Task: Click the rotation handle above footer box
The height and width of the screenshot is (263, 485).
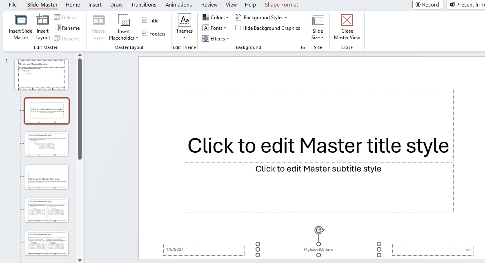Action: (319, 230)
